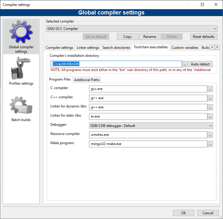Viewport: 223px width, 219px height.
Task: Open the Batch builds icon
Action: pyautogui.click(x=21, y=107)
